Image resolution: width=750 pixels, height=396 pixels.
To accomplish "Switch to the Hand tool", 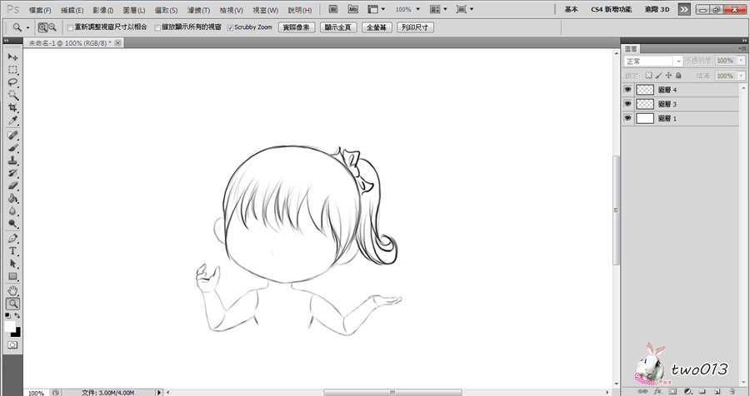I will point(12,290).
